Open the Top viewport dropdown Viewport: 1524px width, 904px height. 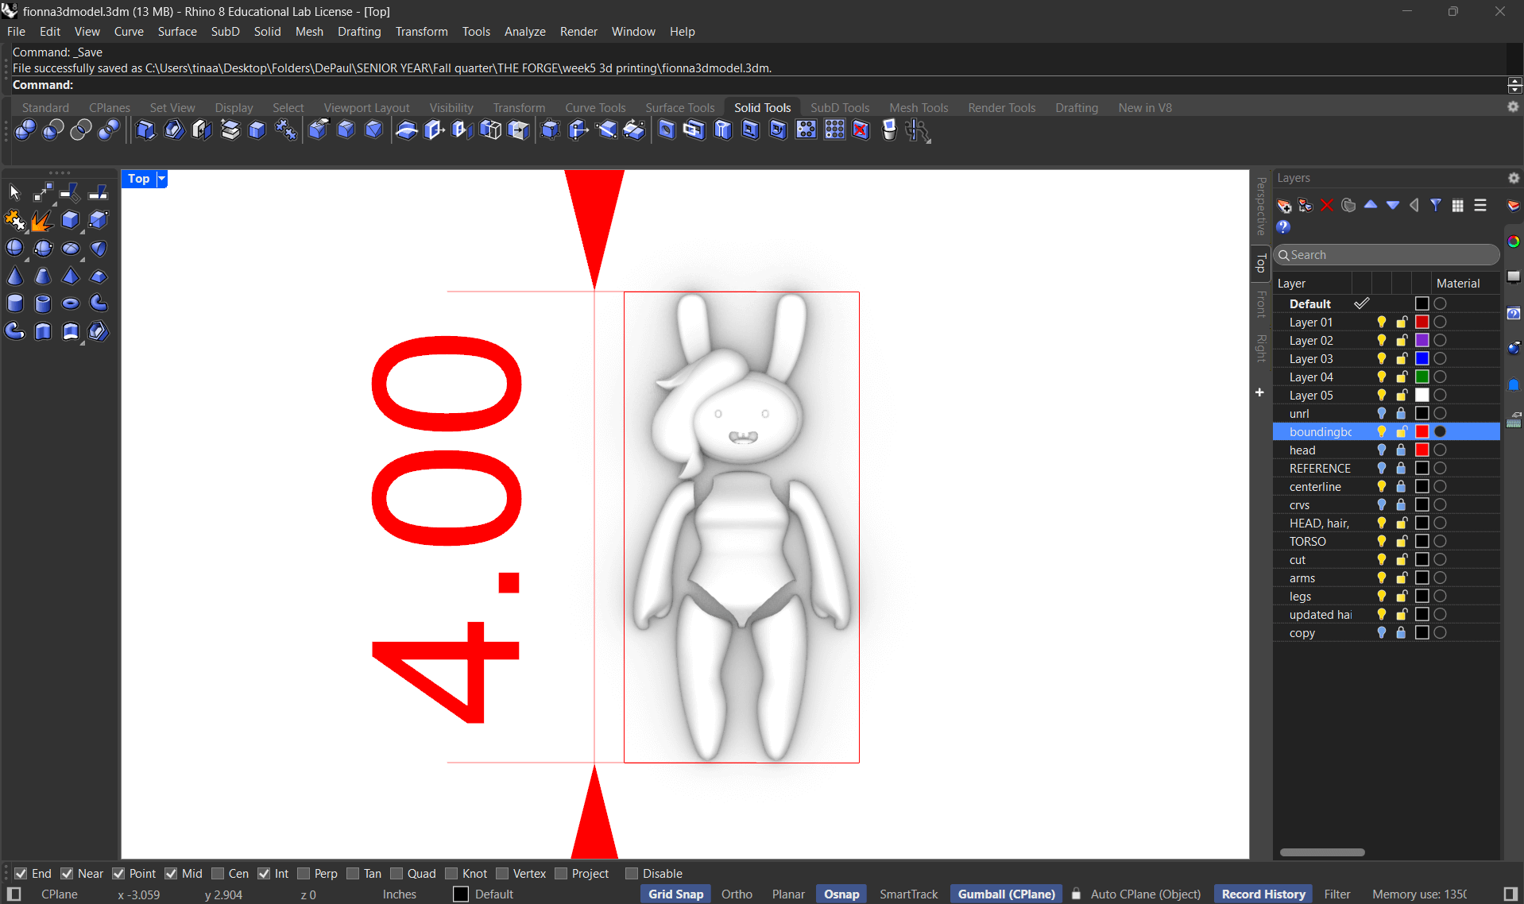click(x=161, y=179)
